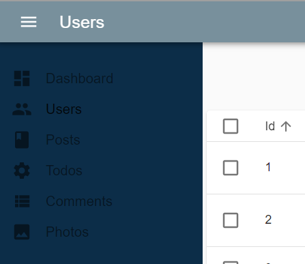Click the gear icon beside Todos
The height and width of the screenshot is (264, 305).
22,171
